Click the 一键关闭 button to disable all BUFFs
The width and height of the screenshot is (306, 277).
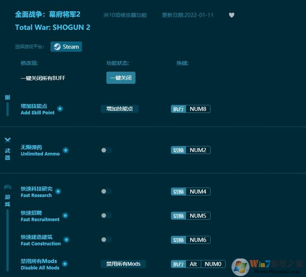tap(121, 78)
